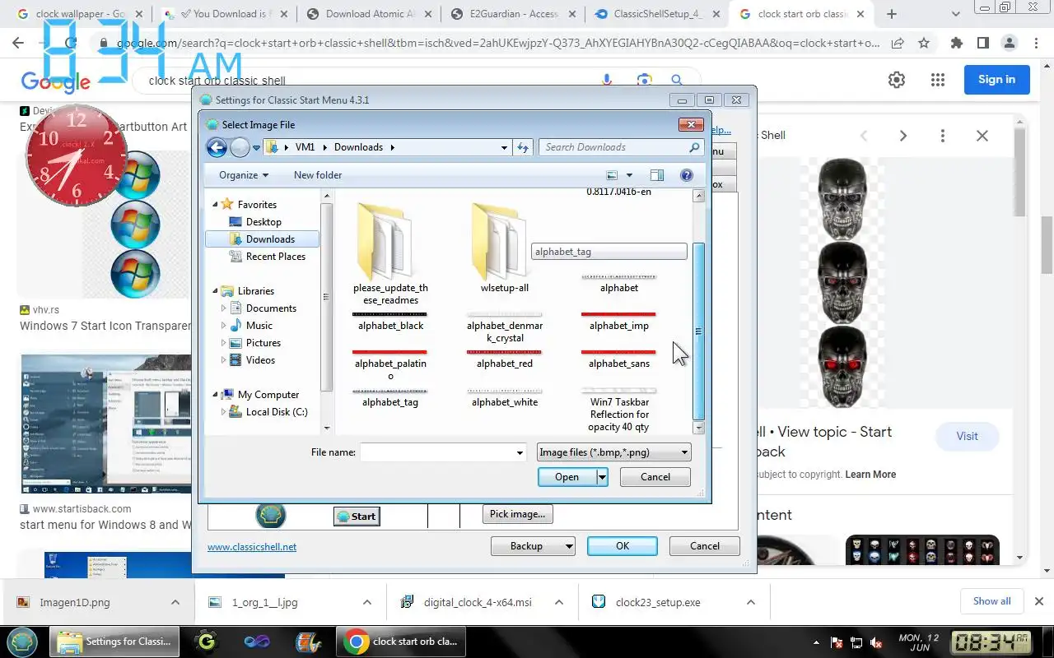Close the Google image preview panel
Screen dimensions: 1054x658
tap(982, 136)
